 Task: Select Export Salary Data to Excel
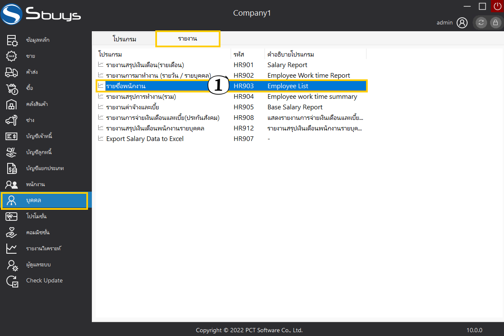click(x=145, y=139)
